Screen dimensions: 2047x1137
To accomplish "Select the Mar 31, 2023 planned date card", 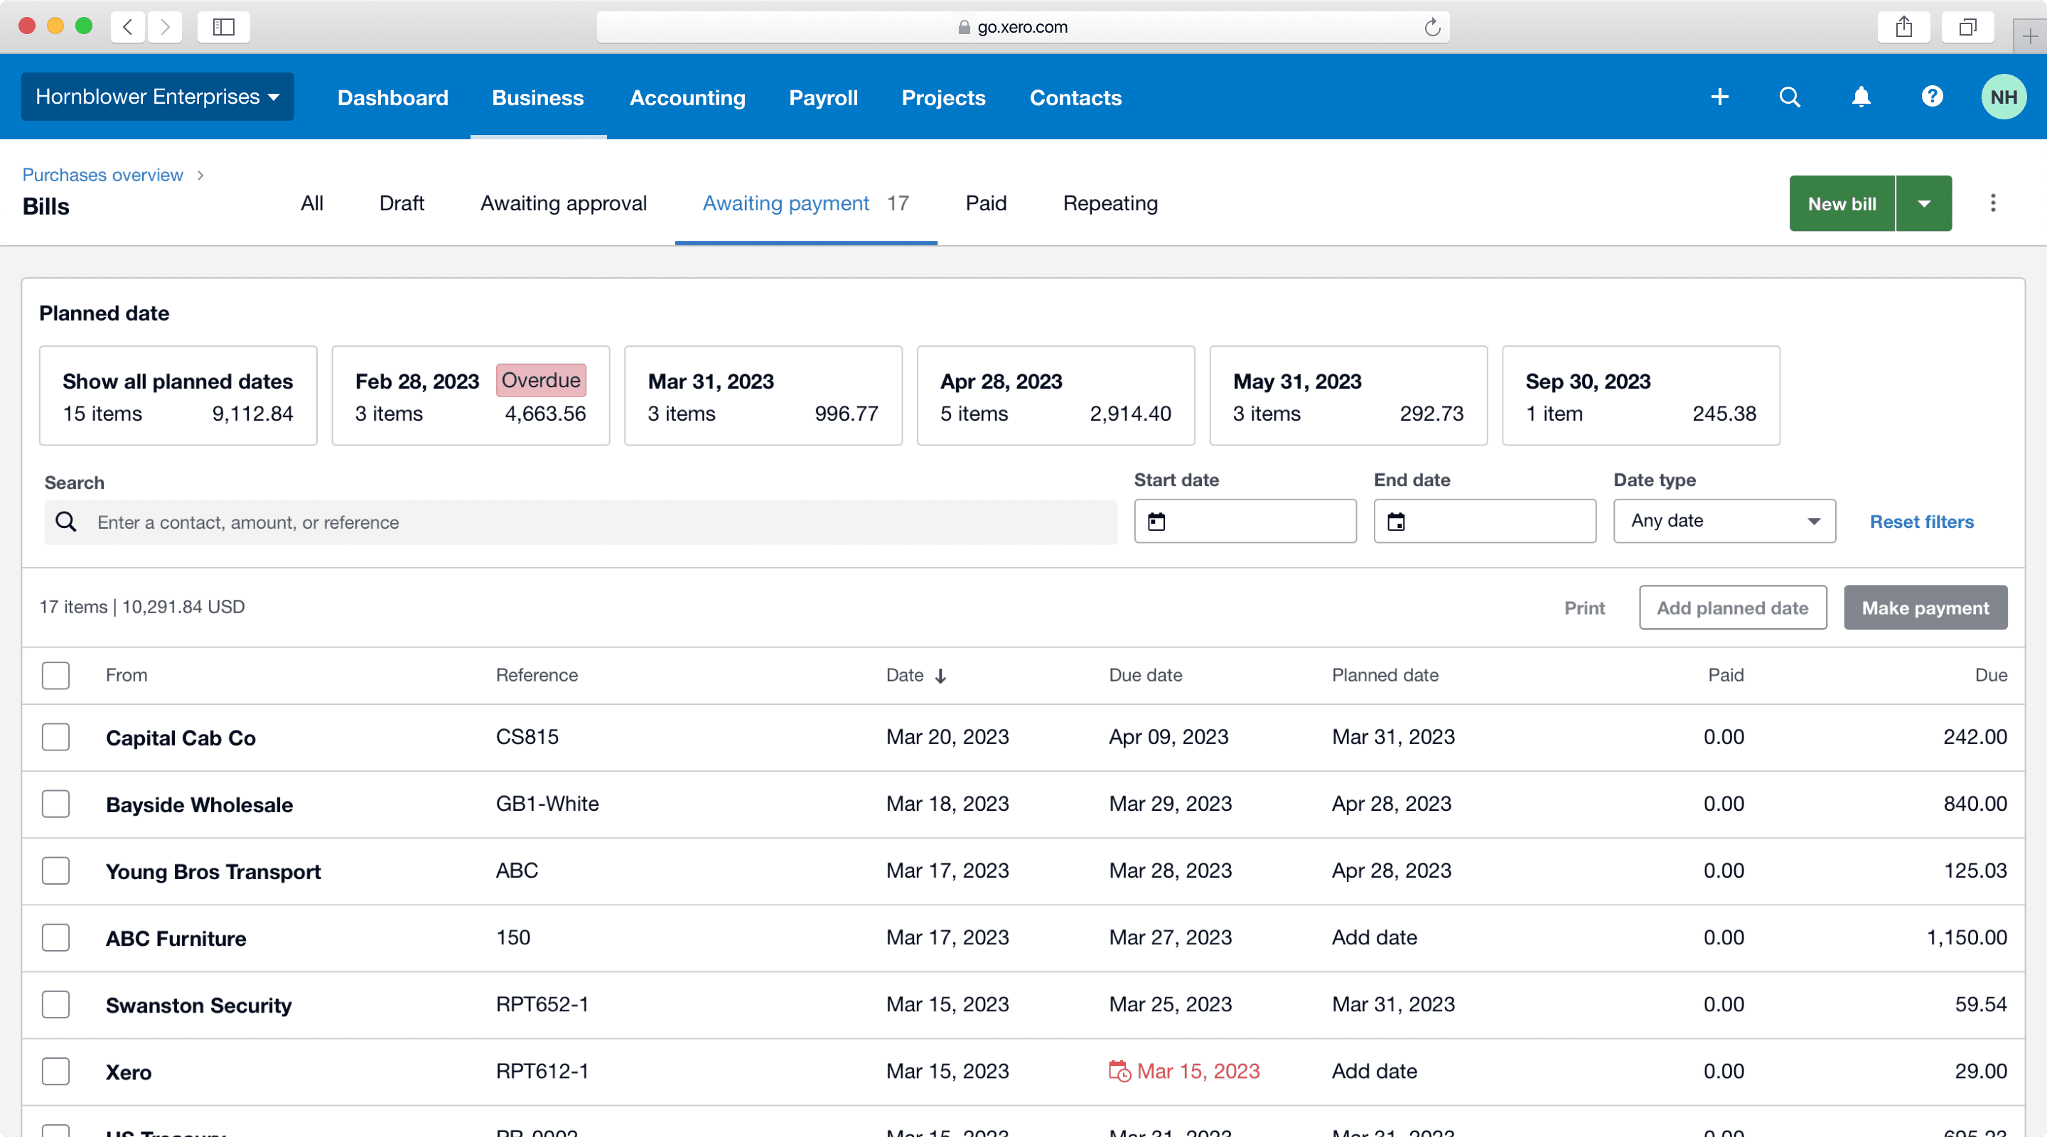I will coord(763,396).
